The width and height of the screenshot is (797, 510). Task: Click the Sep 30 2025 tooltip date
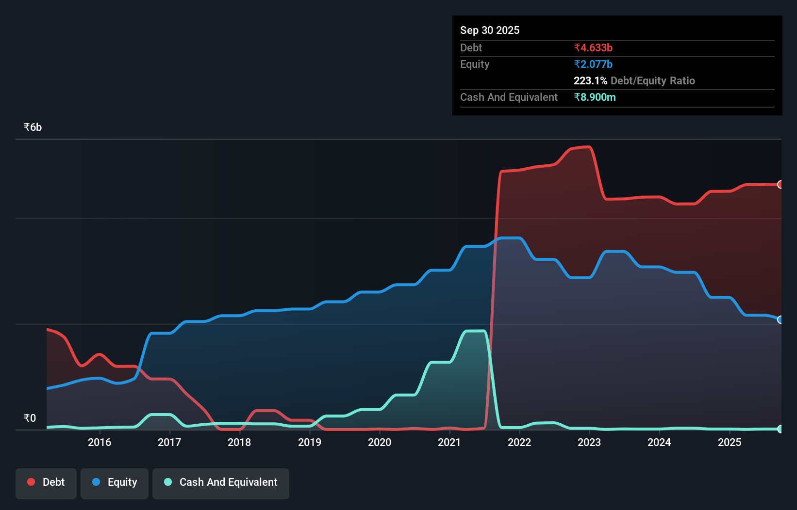[x=490, y=30]
